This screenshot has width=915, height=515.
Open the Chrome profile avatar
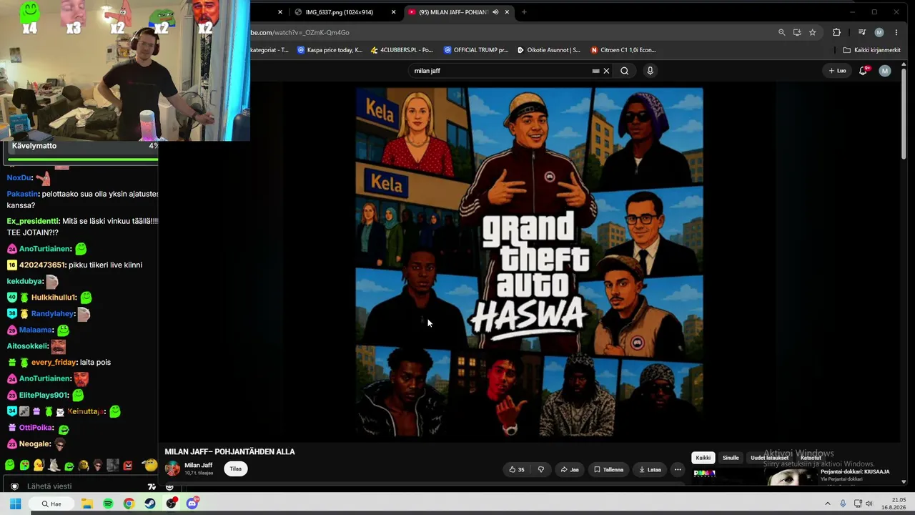879,32
